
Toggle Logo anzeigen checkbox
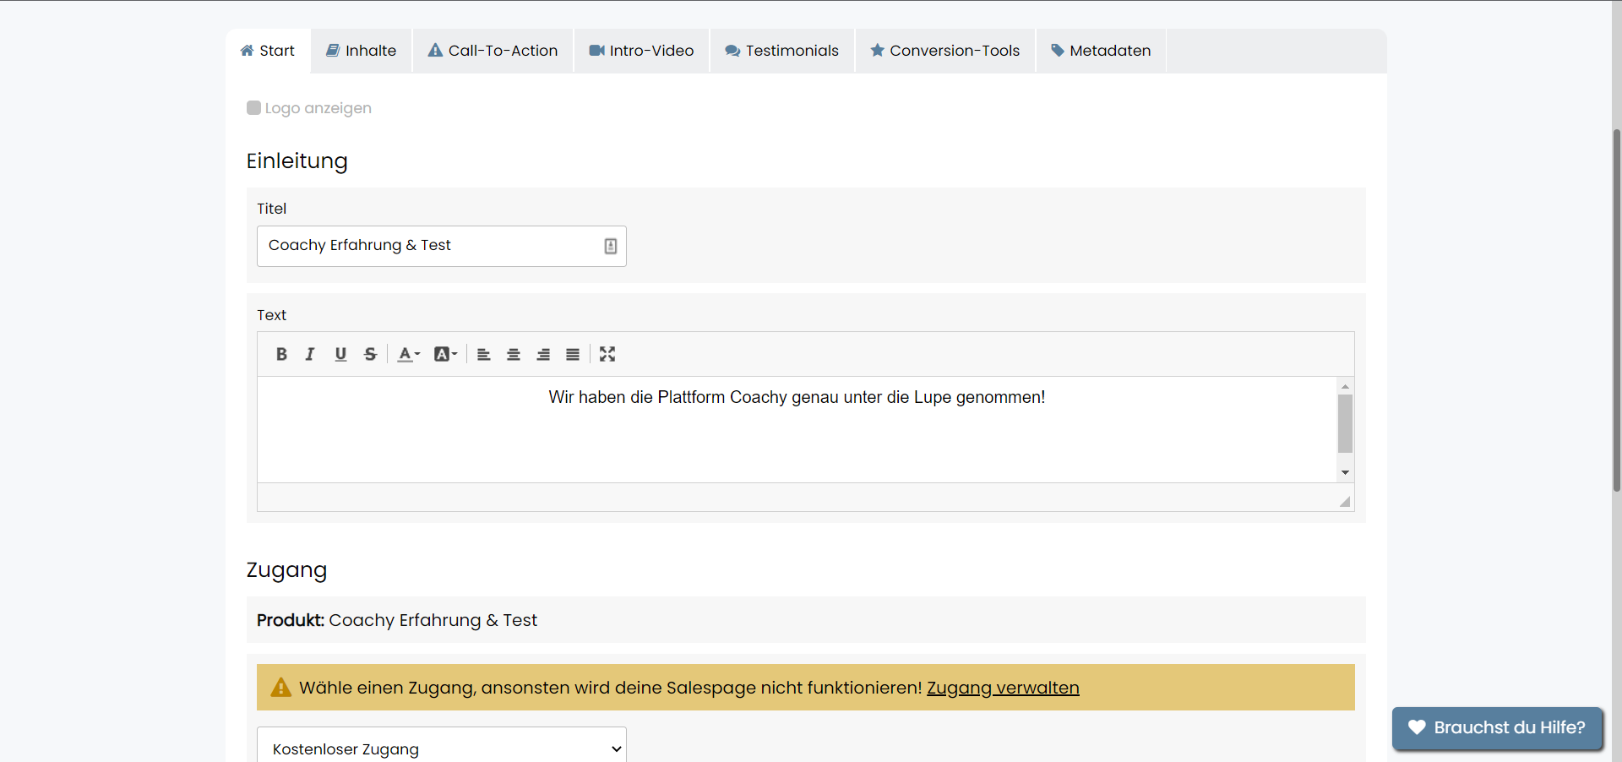click(x=253, y=107)
